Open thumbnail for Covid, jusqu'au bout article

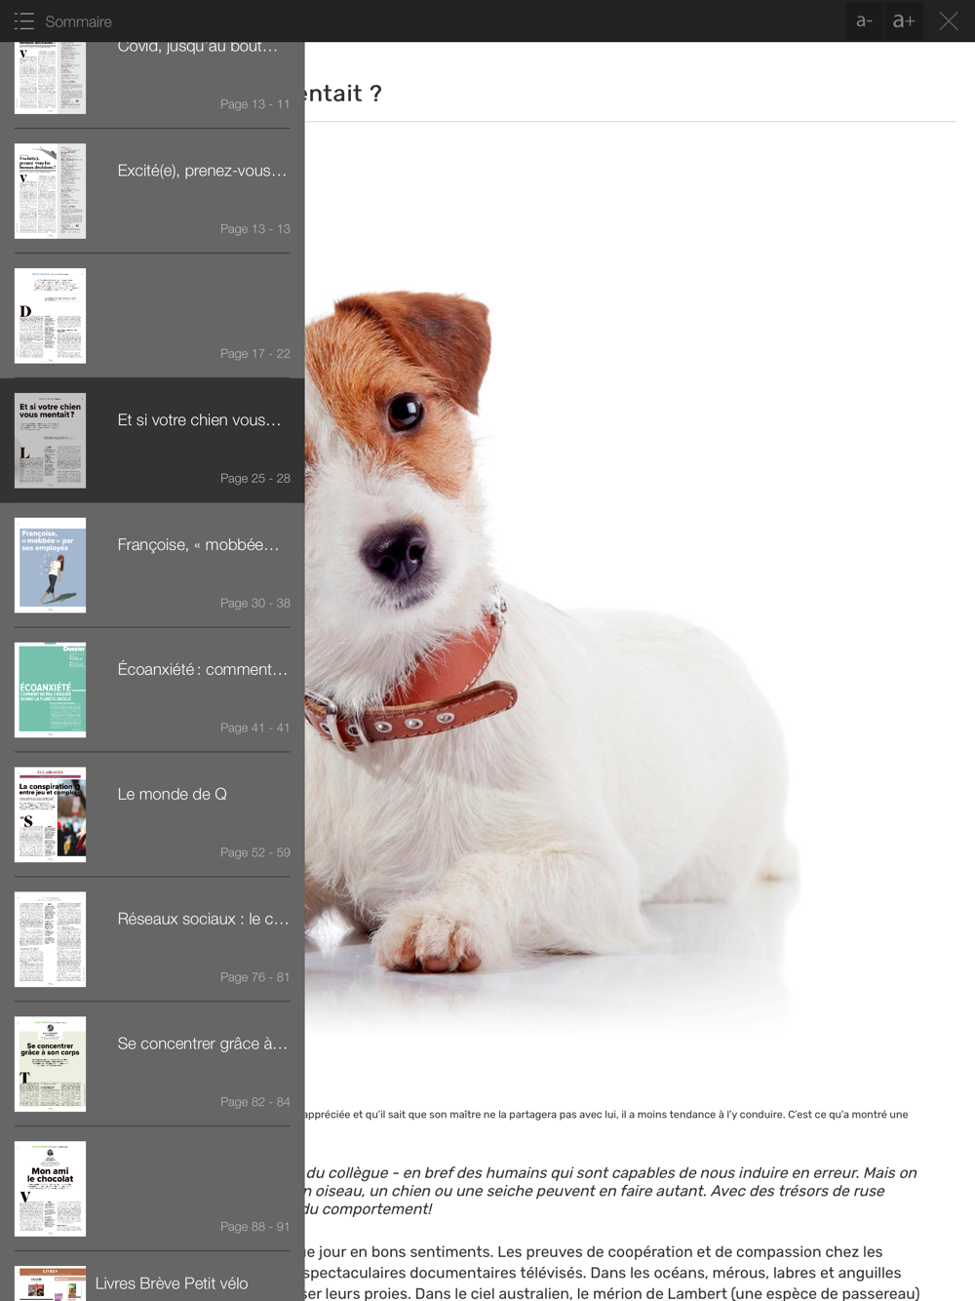(x=50, y=78)
